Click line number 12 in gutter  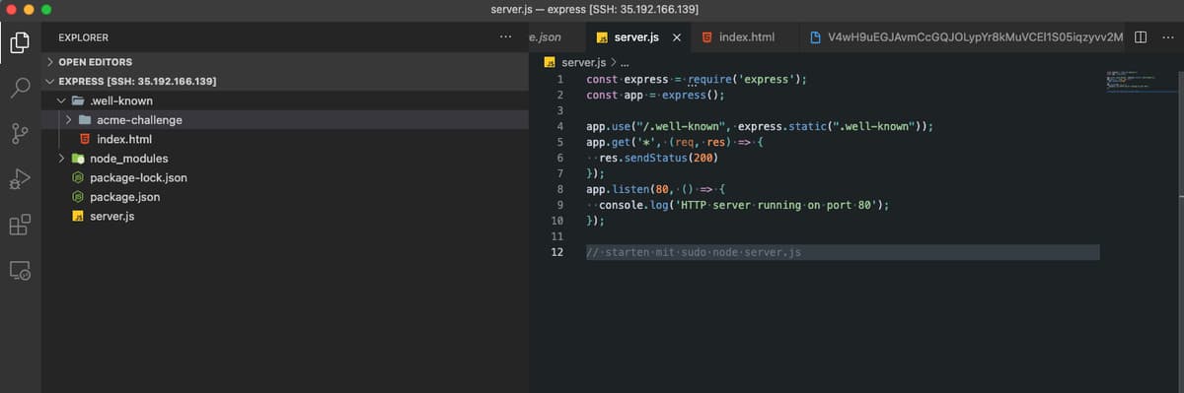[x=557, y=252]
